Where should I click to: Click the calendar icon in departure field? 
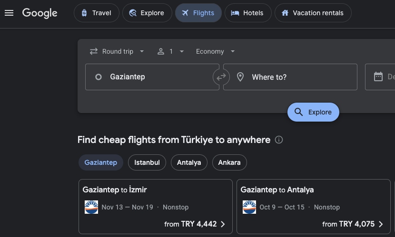pyautogui.click(x=378, y=77)
